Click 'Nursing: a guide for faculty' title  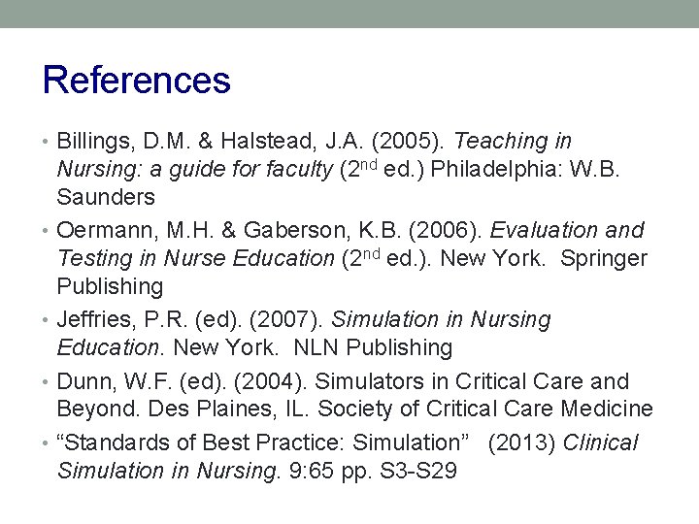(x=194, y=170)
